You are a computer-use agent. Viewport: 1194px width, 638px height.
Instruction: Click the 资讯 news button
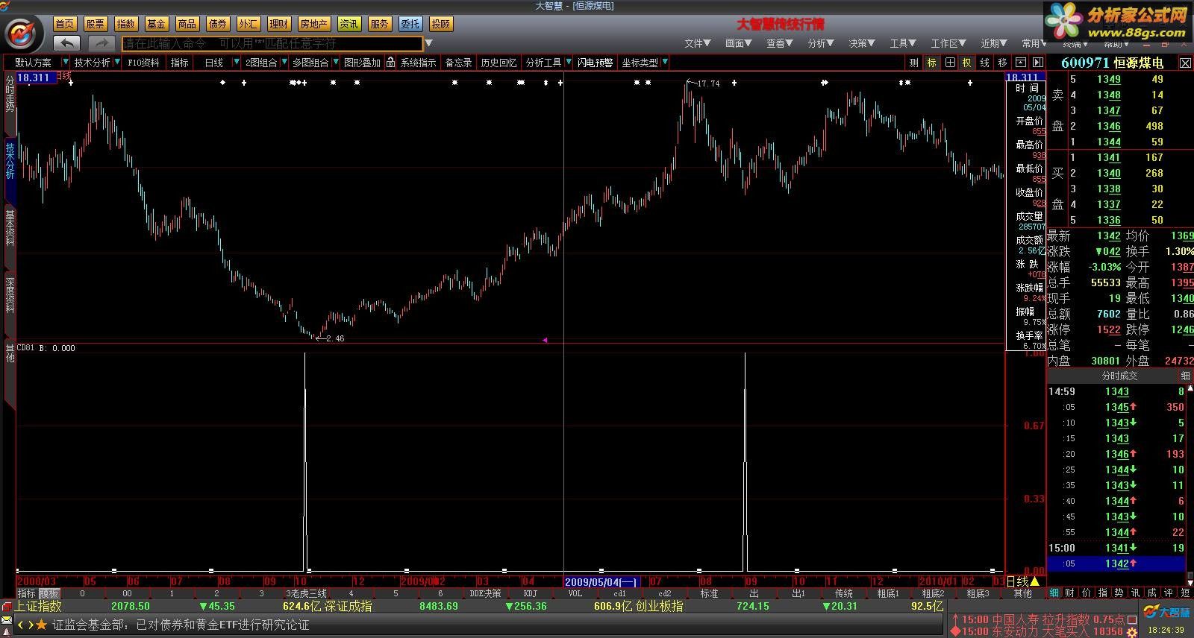[348, 24]
